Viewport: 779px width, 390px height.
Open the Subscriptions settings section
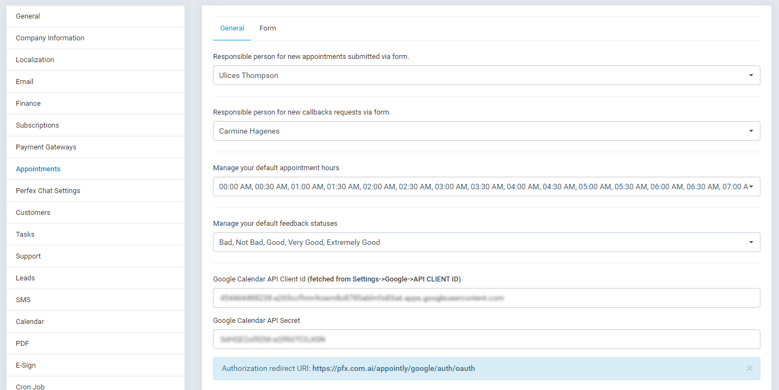point(37,125)
